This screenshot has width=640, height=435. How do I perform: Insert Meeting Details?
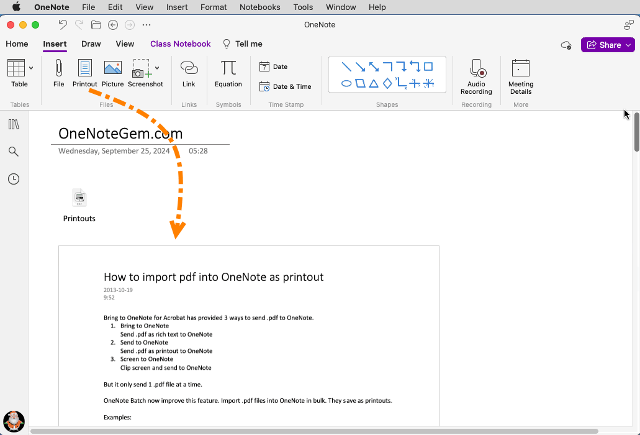521,77
